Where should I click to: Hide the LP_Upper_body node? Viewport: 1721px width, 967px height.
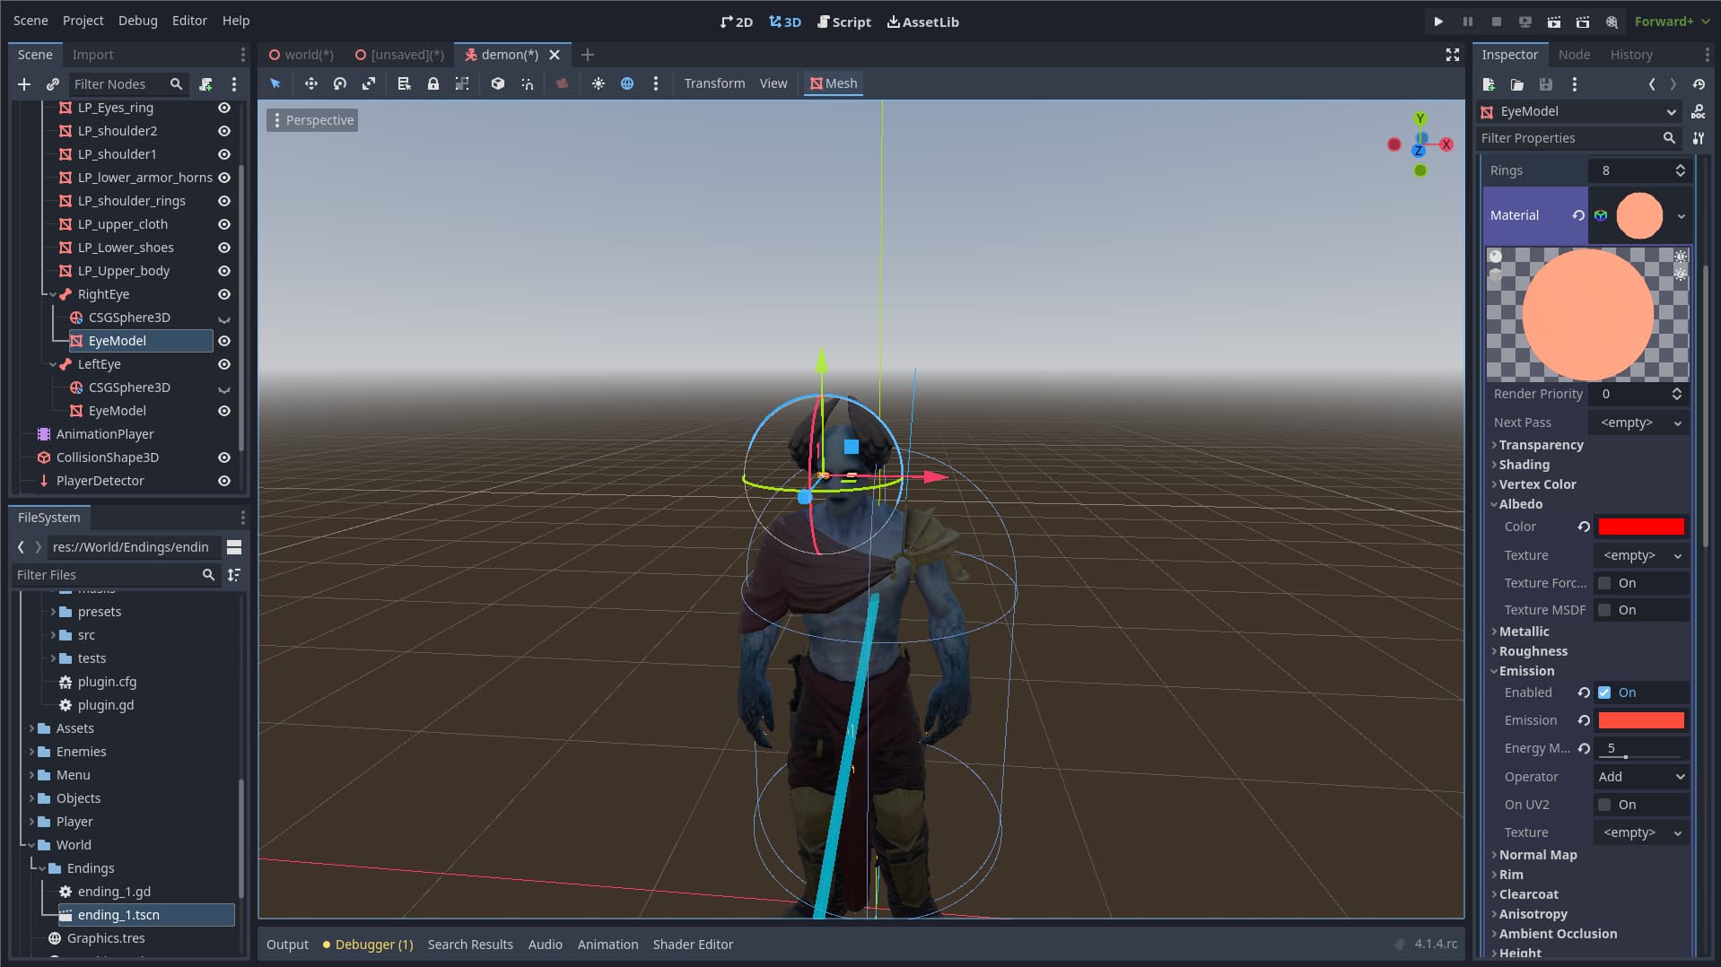[224, 271]
